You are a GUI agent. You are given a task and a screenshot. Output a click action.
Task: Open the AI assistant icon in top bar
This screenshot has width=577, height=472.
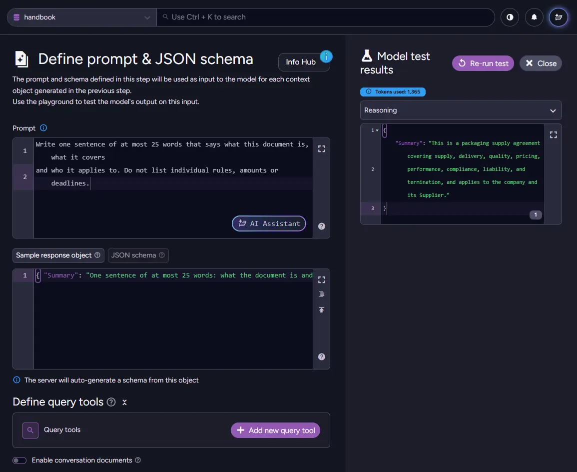pyautogui.click(x=558, y=17)
